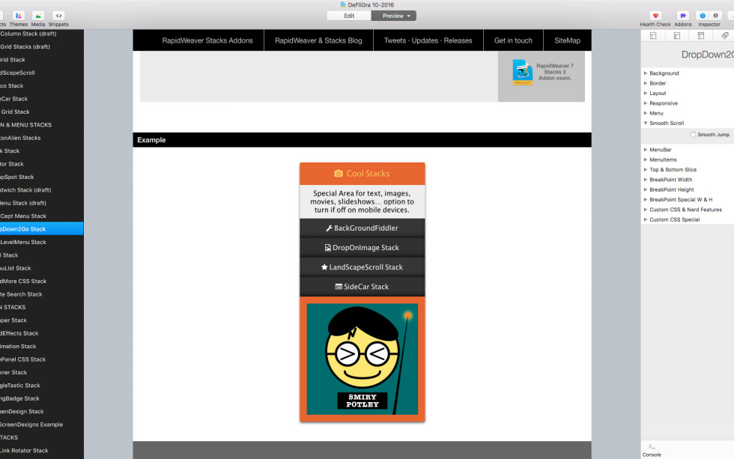This screenshot has height=459, width=734.
Task: Click the gray Inspector info icon
Action: (x=715, y=16)
